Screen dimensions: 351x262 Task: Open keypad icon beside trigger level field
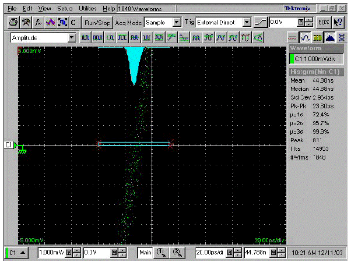(301, 22)
